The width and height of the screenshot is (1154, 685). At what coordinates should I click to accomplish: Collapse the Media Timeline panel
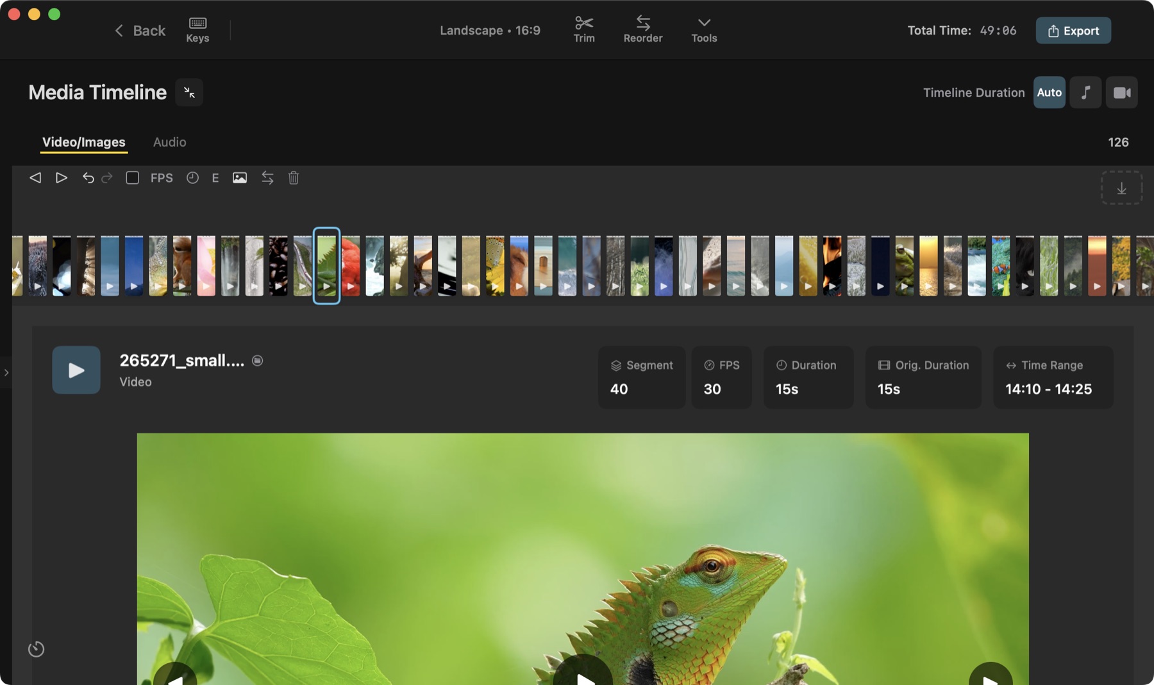point(189,92)
